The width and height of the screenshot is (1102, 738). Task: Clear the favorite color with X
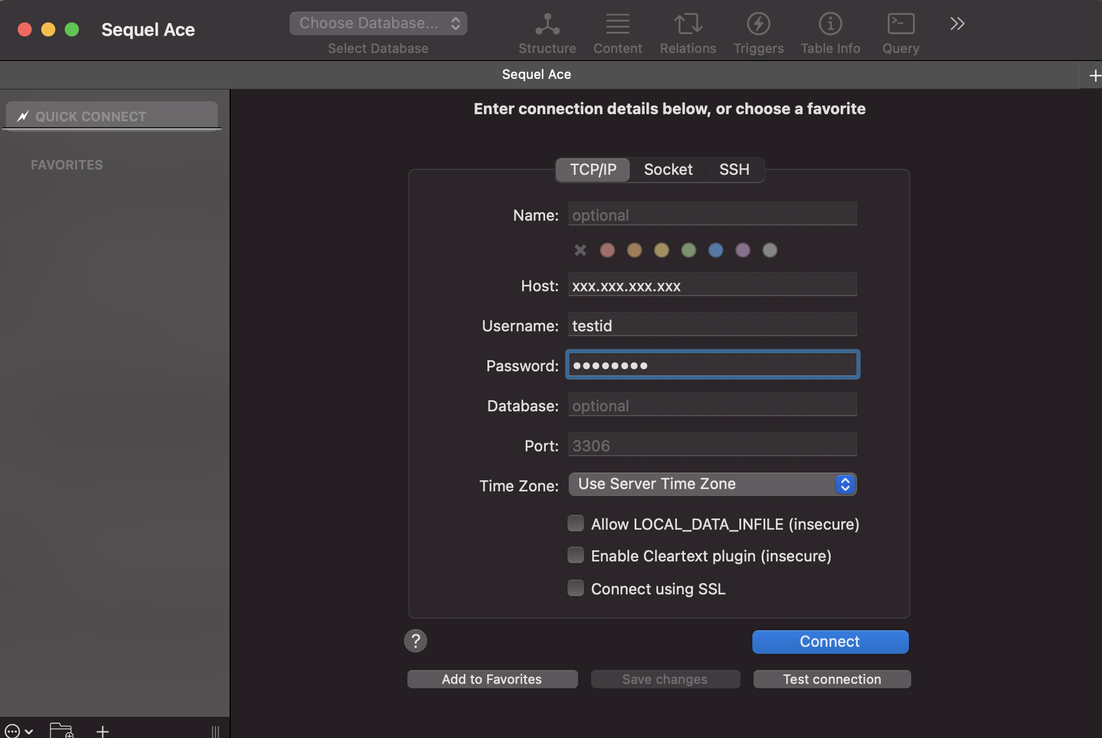coord(580,250)
